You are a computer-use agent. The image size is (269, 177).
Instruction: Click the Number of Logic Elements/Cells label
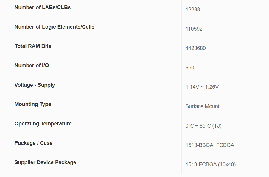pos(54,27)
